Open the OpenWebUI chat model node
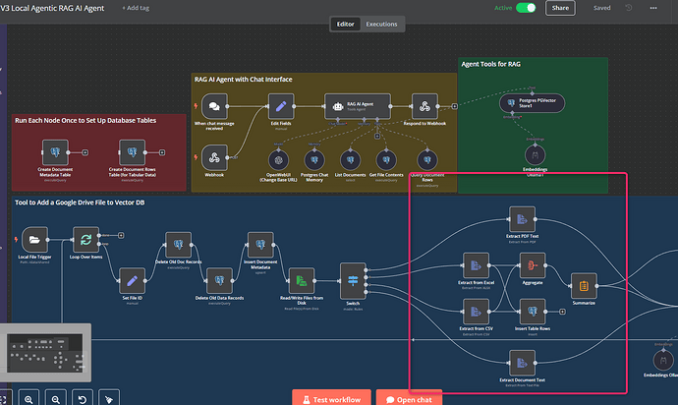This screenshot has width=678, height=405. point(278,160)
